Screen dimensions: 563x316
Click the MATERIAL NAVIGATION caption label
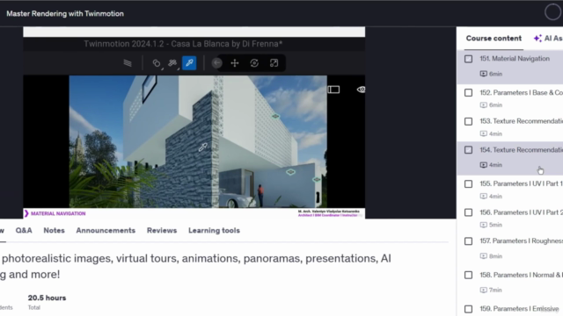pos(58,213)
